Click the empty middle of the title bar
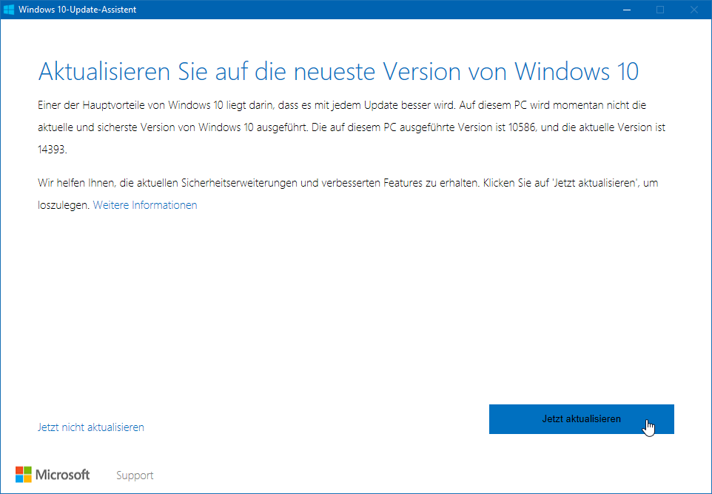Viewport: 712px width, 494px height. (370, 10)
